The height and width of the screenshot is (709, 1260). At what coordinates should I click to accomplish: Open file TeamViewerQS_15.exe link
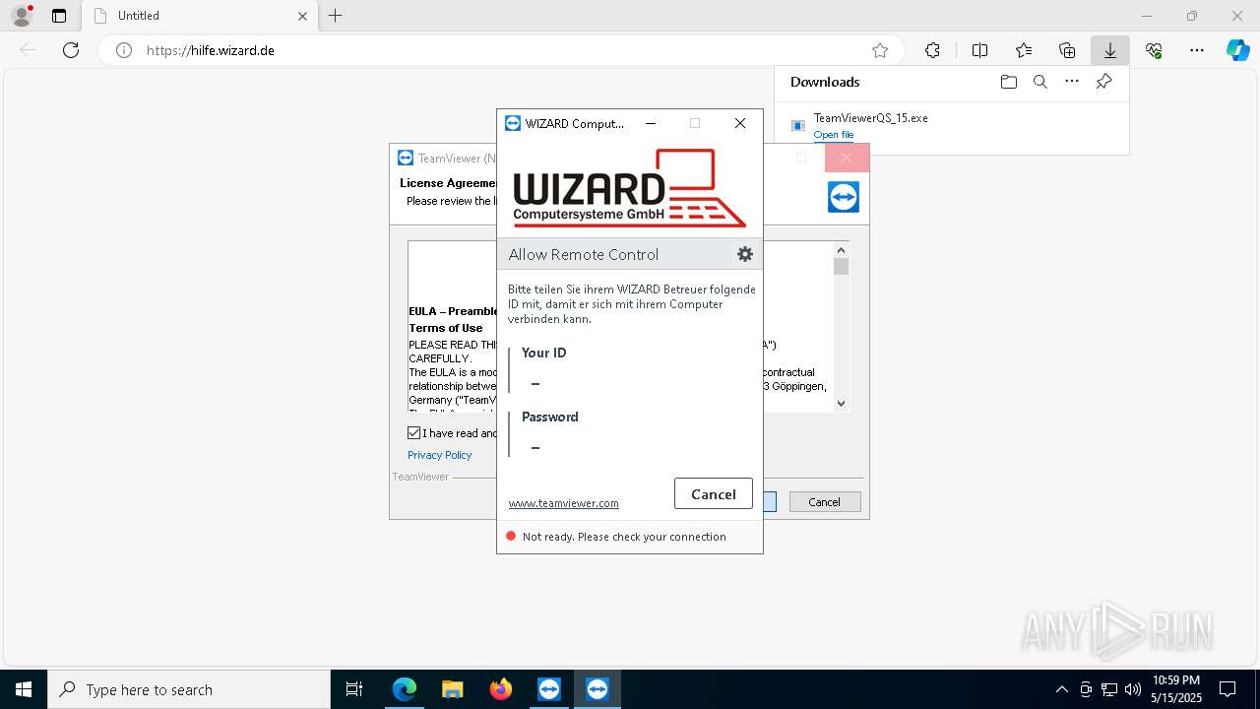click(834, 135)
